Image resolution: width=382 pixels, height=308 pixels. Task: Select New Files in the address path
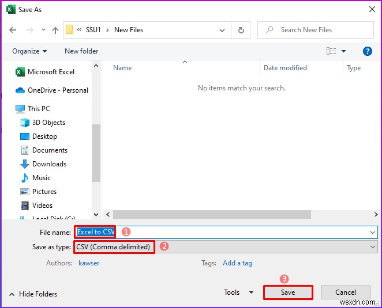coord(129,30)
